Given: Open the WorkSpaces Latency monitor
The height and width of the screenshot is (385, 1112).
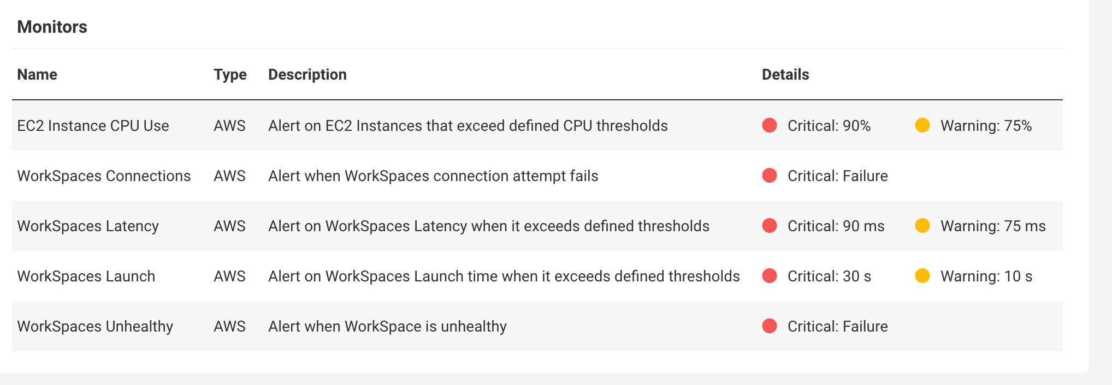Looking at the screenshot, I should tap(88, 226).
